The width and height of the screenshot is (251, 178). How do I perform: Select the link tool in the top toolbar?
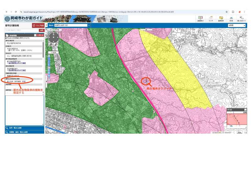pos(211,19)
